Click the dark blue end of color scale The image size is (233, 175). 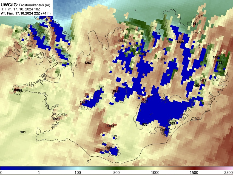[9, 168]
